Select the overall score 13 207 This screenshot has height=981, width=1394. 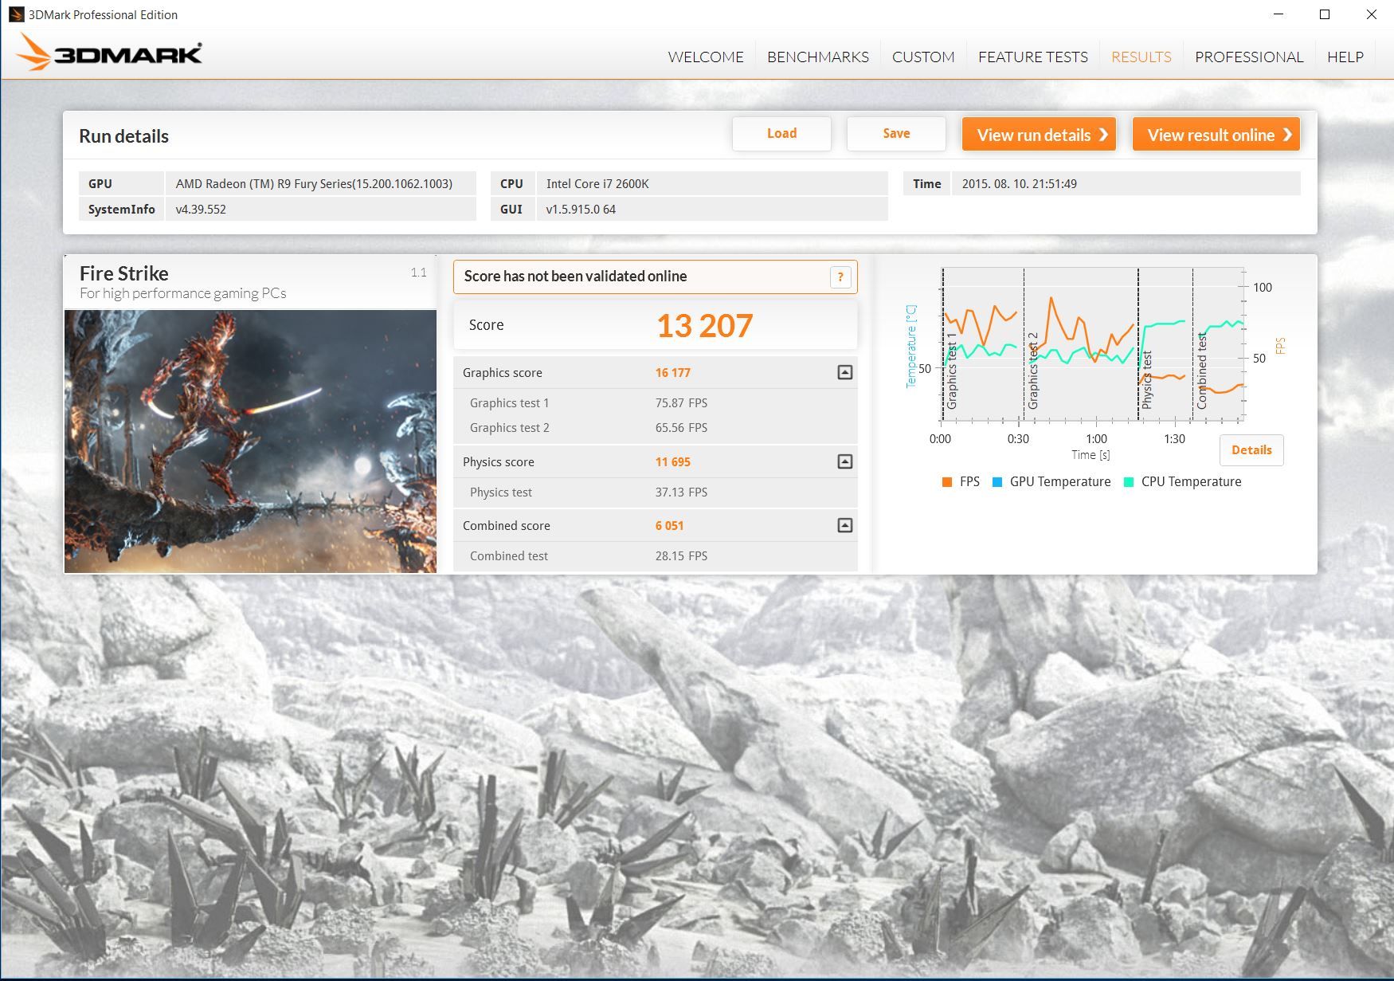click(x=704, y=325)
